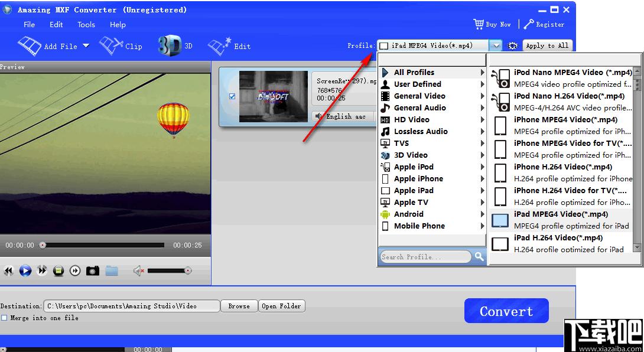
Task: Open the Apple iPod category
Action: [x=432, y=167]
